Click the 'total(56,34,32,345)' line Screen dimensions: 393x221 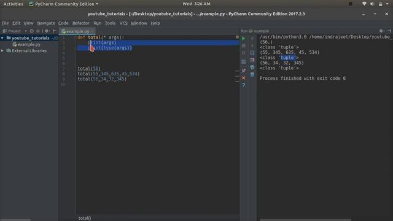(102, 79)
